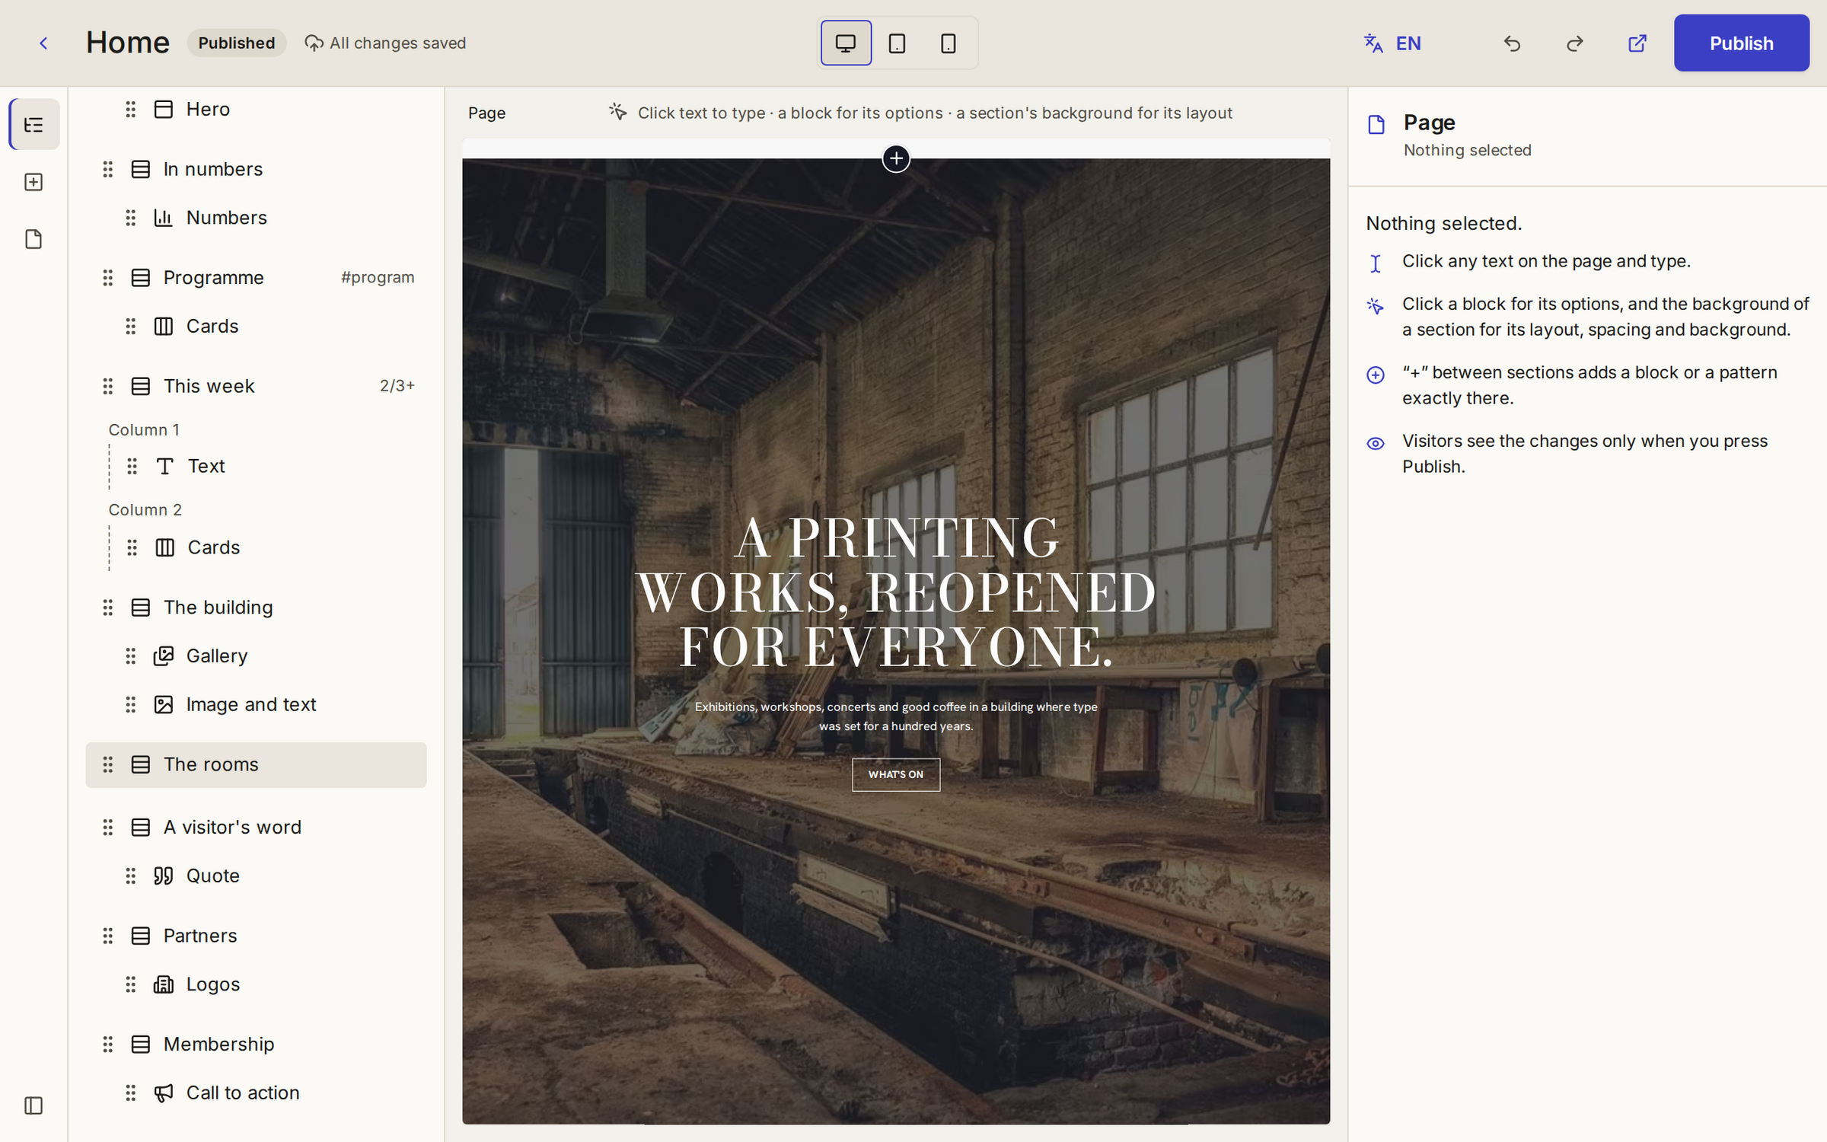Select the Partners section
Viewport: 1827px width, 1142px height.
(256, 936)
